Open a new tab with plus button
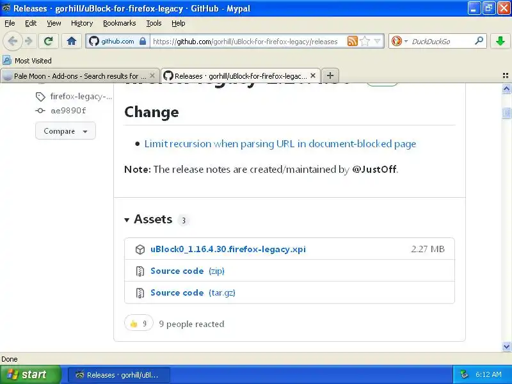 coord(330,76)
